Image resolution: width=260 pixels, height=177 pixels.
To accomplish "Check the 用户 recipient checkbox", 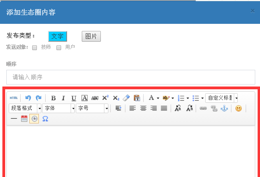I will tap(59, 48).
